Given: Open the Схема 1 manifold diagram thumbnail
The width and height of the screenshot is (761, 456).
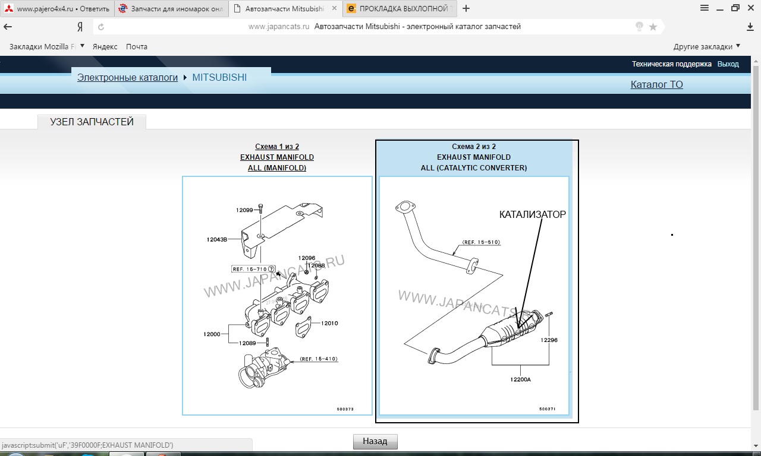Looking at the screenshot, I should tap(277, 295).
